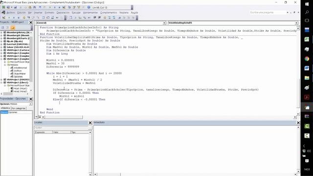Indent code with the Indent icon
Viewport: 313px width, 176px height.
tap(94, 18)
